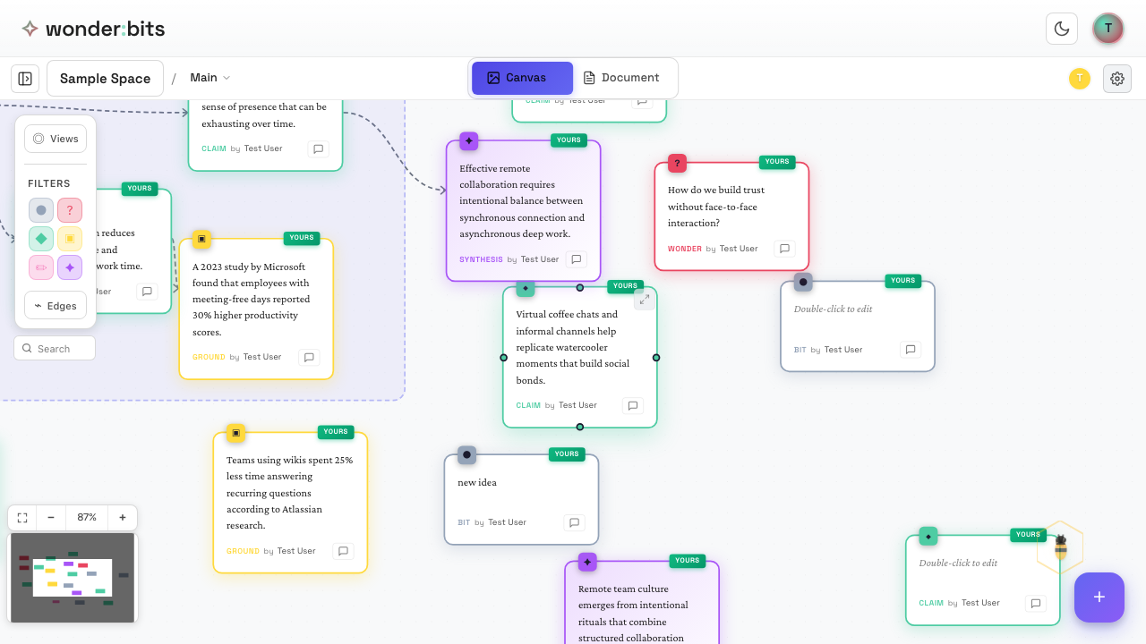Toggle the teal Claim filter
This screenshot has width=1146, height=644.
[x=40, y=238]
